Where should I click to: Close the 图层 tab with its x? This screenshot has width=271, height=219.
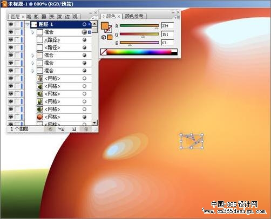click(x=23, y=17)
